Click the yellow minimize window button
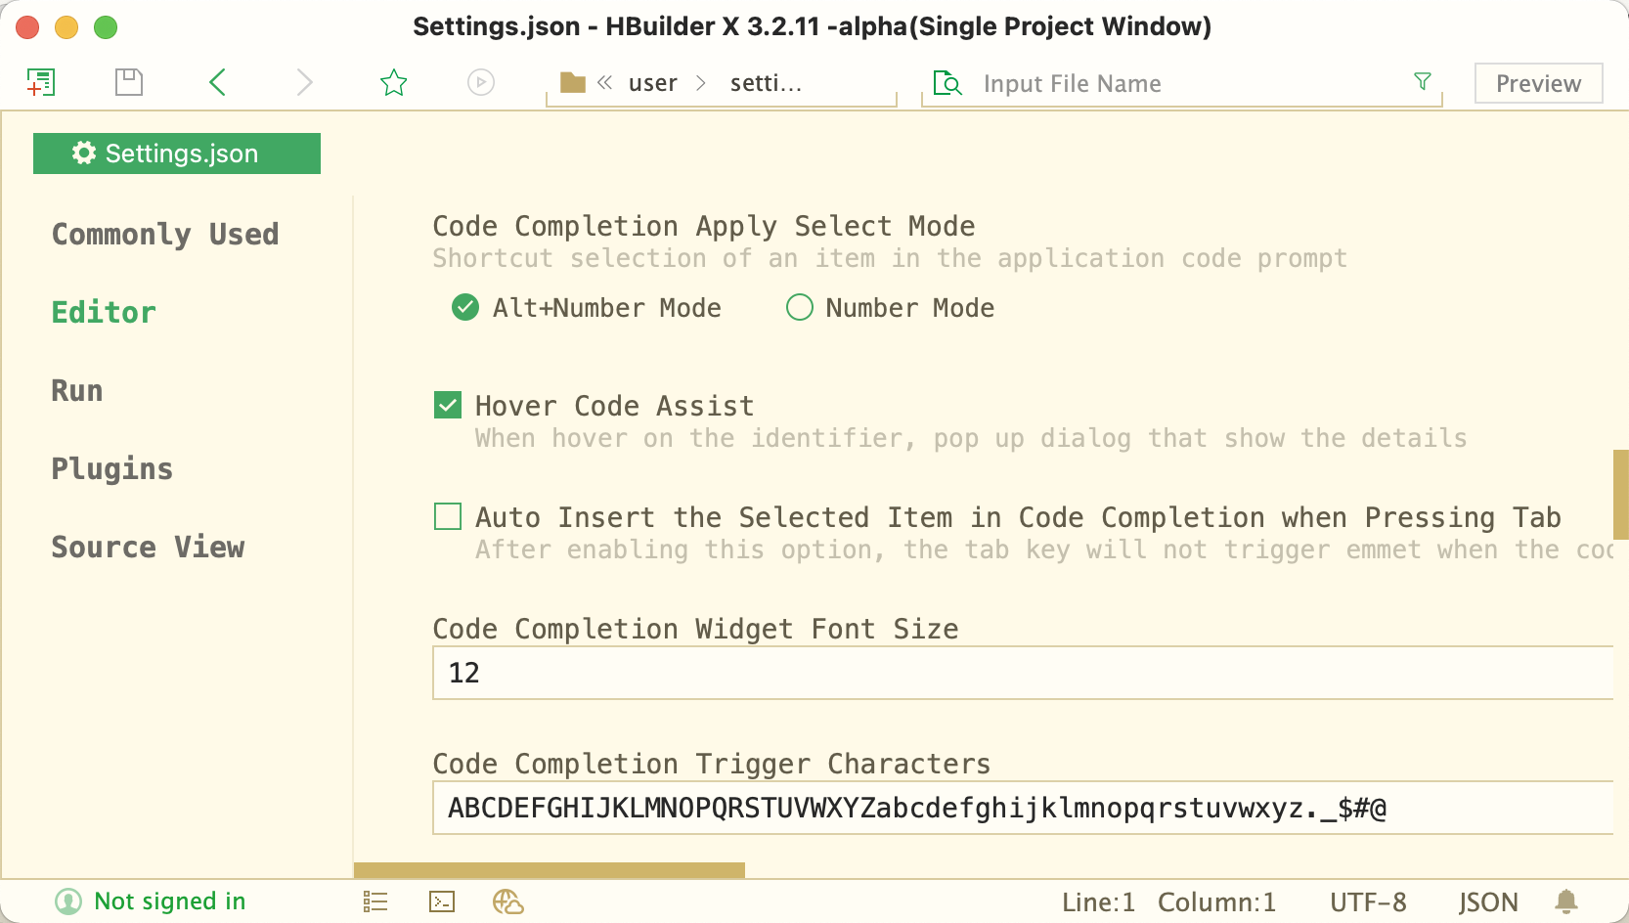1629x923 pixels. click(x=66, y=27)
